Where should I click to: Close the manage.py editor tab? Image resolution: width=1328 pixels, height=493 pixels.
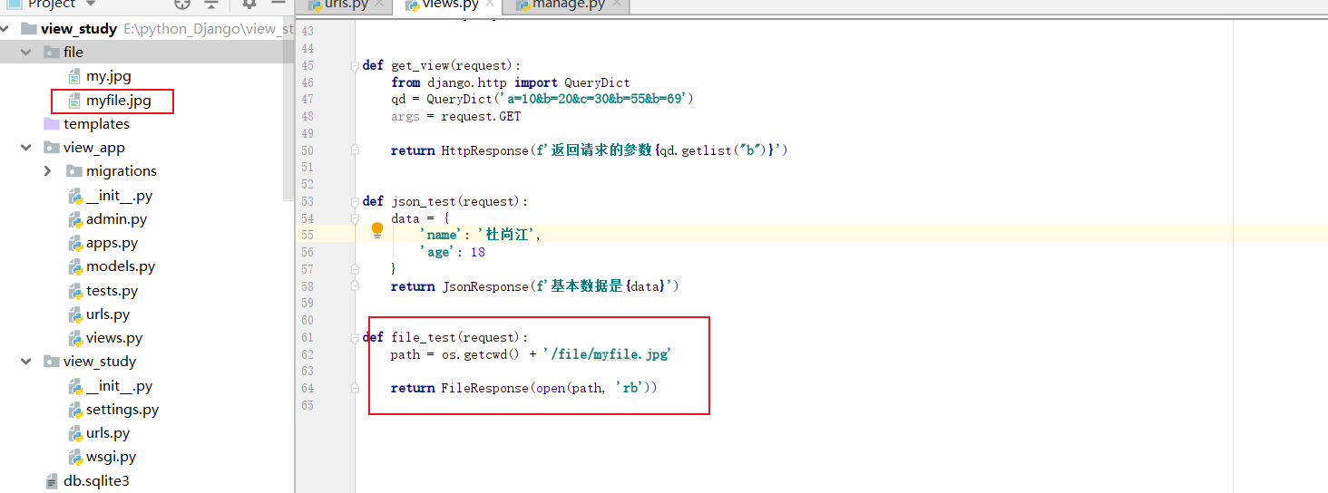(x=616, y=5)
